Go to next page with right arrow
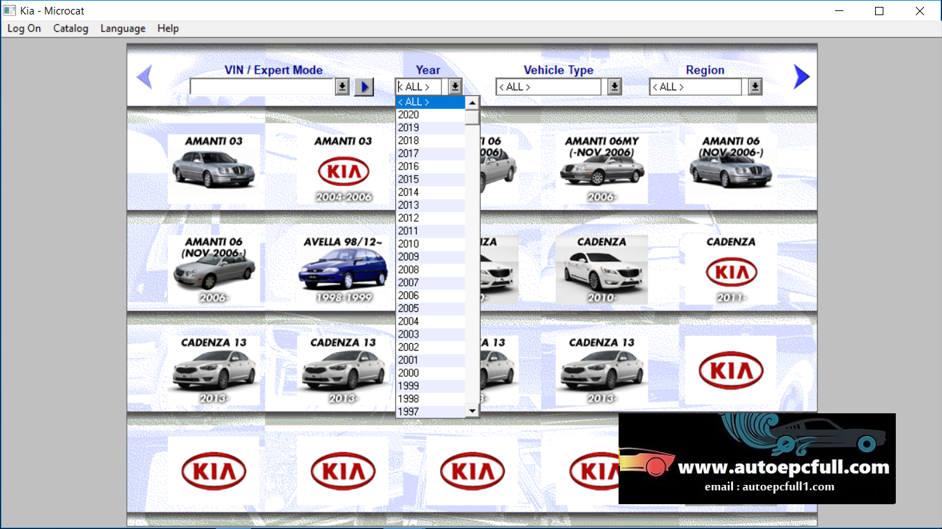This screenshot has height=529, width=942. (801, 77)
